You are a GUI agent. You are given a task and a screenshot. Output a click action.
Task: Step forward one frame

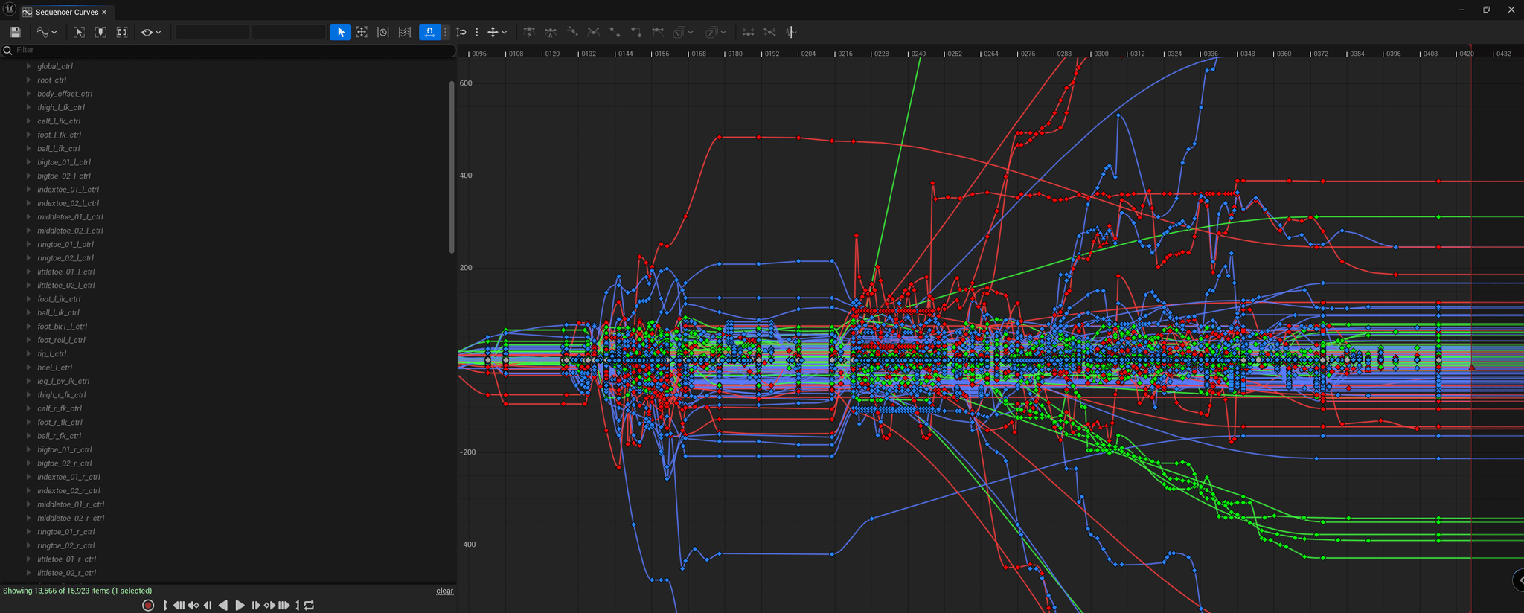255,605
